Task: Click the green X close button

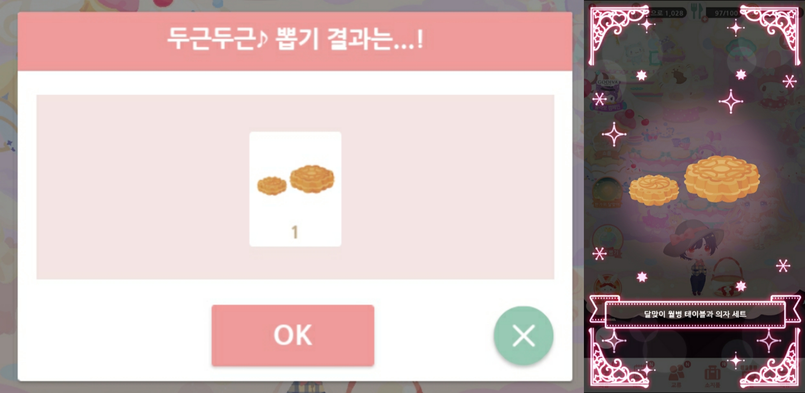Action: coord(523,336)
